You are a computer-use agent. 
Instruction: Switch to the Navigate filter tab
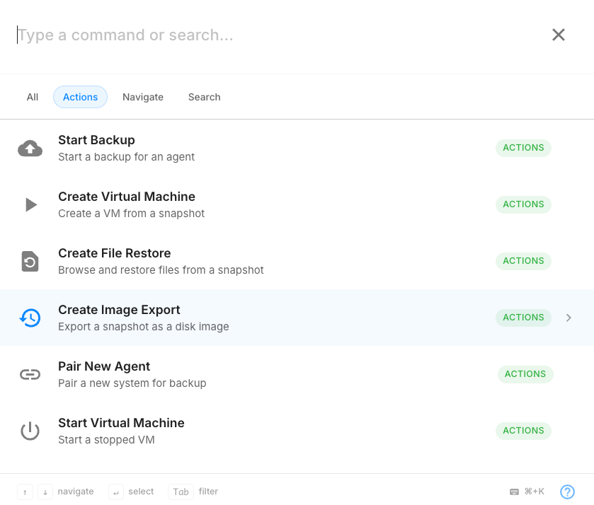coord(143,97)
